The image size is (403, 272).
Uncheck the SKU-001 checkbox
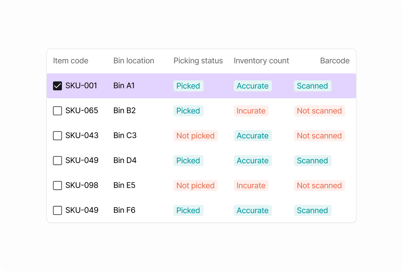point(57,86)
